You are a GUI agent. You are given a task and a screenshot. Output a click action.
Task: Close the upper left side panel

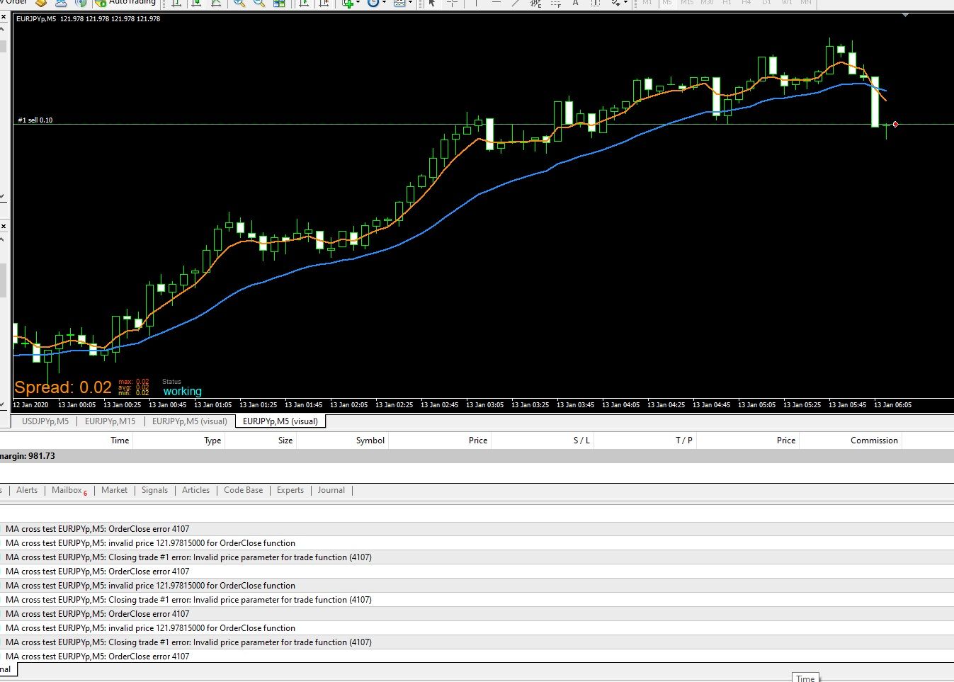(4, 17)
